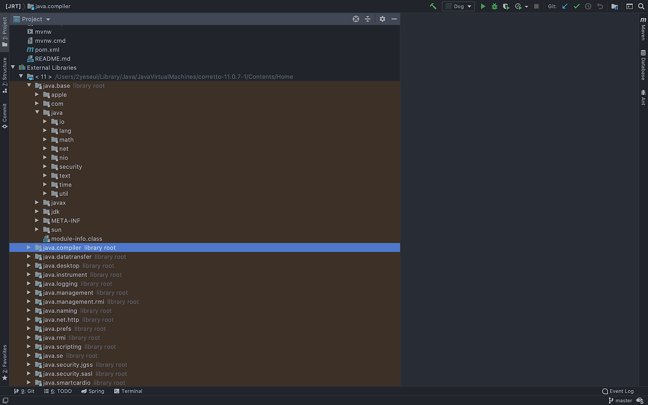
Task: Select the io package row
Action: click(205, 121)
